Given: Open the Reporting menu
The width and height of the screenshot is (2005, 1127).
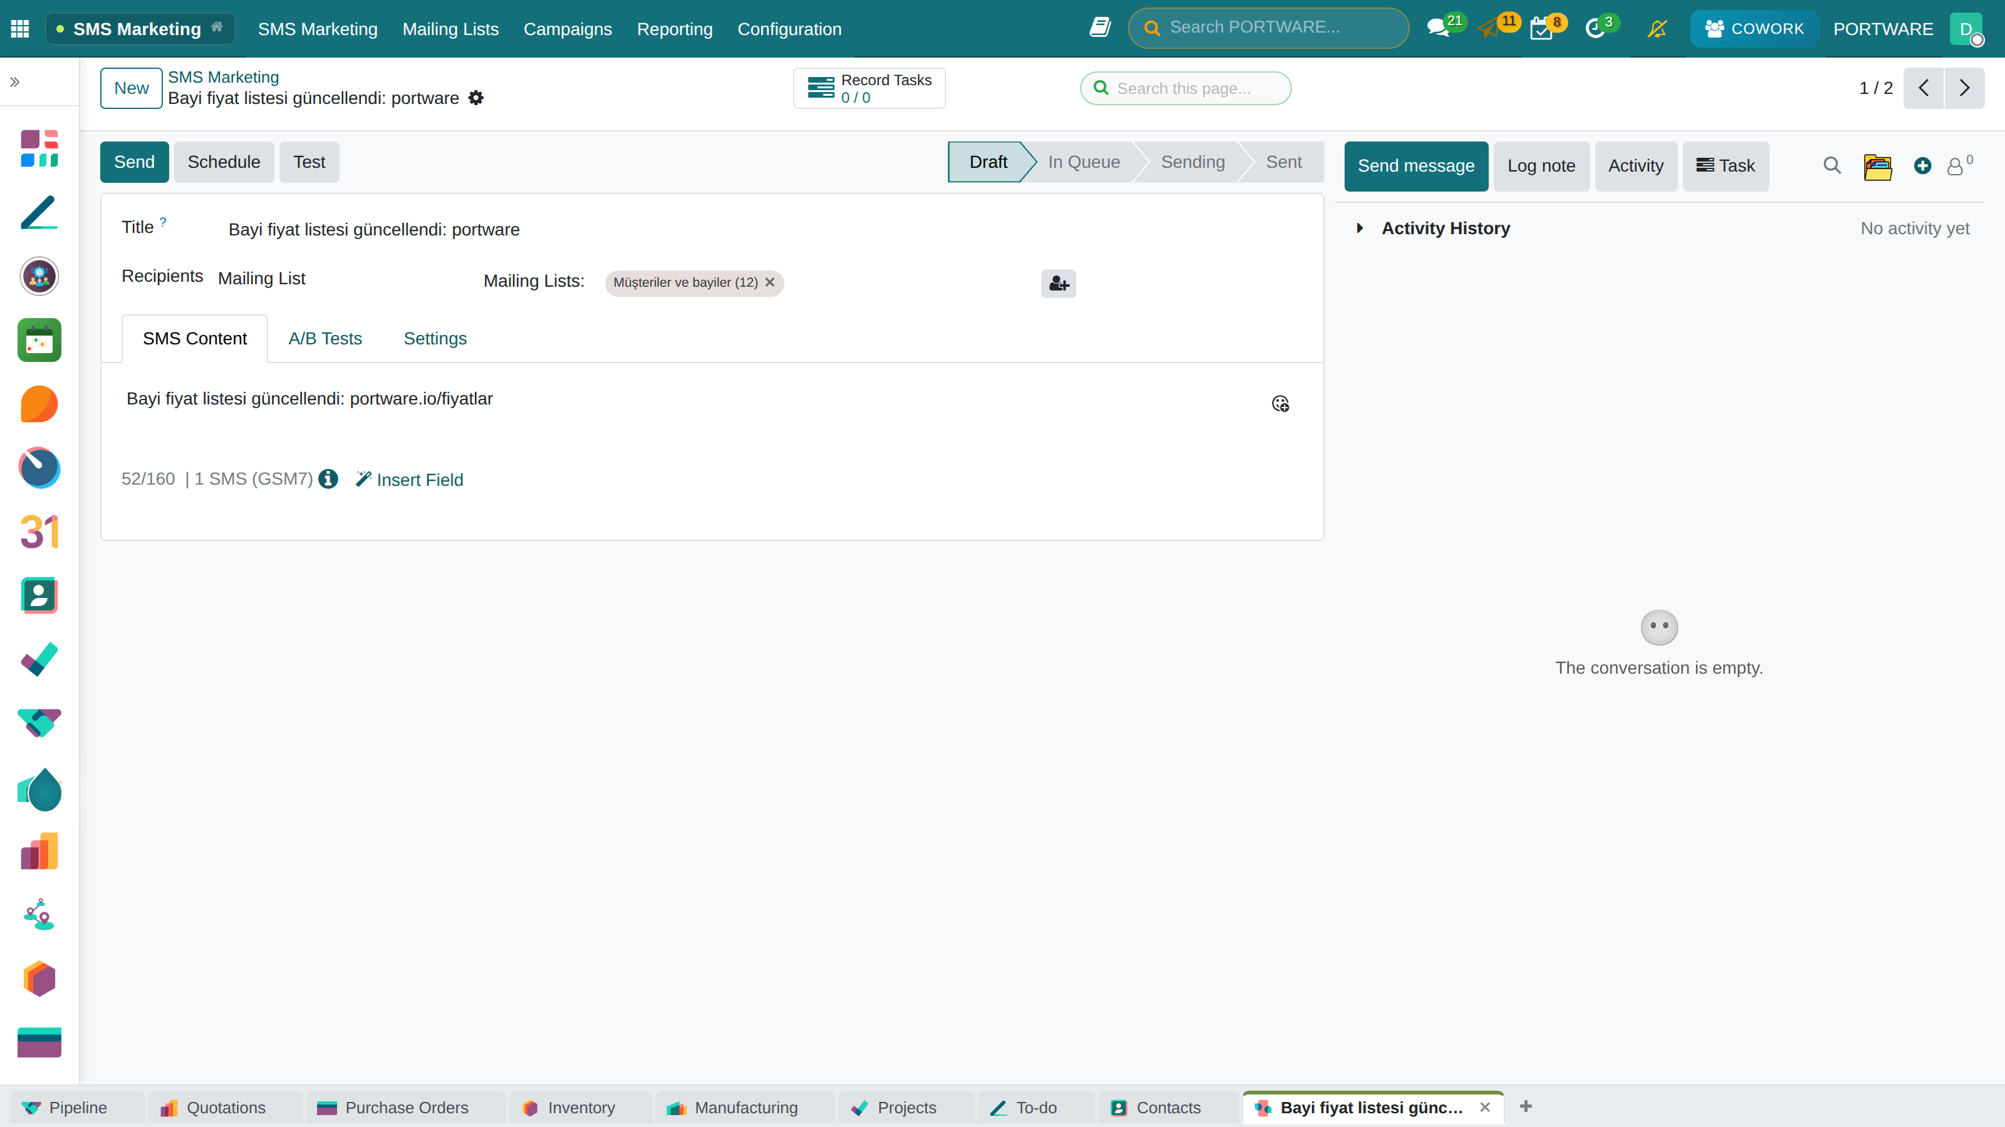Looking at the screenshot, I should click(x=674, y=29).
